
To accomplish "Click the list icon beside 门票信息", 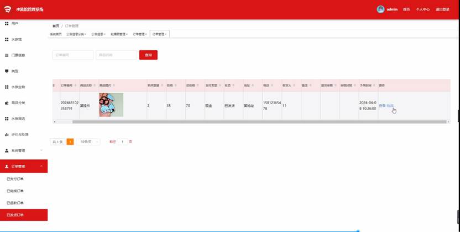I will (x=7, y=55).
